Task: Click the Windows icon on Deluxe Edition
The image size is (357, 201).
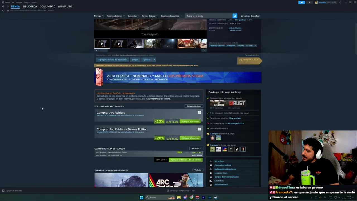Action: pyautogui.click(x=199, y=129)
